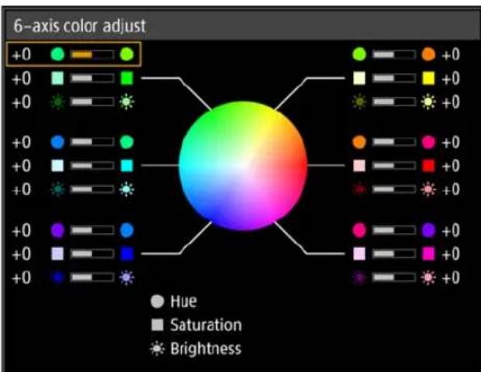Click the yellow-green circle in the highlighted green hue row
The width and height of the screenshot is (481, 372).
click(127, 54)
